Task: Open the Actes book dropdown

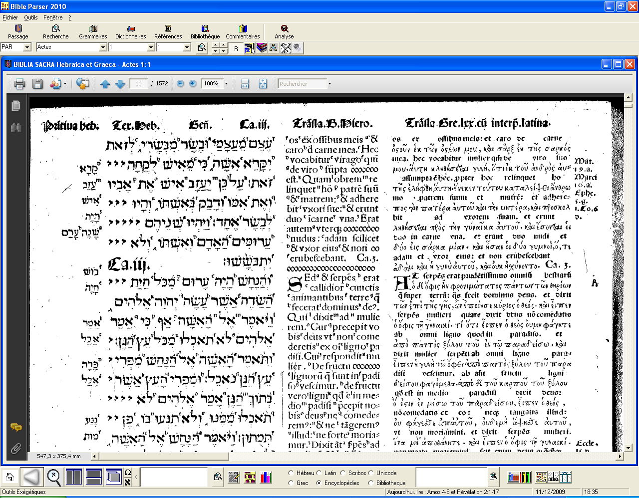Action: [x=103, y=47]
